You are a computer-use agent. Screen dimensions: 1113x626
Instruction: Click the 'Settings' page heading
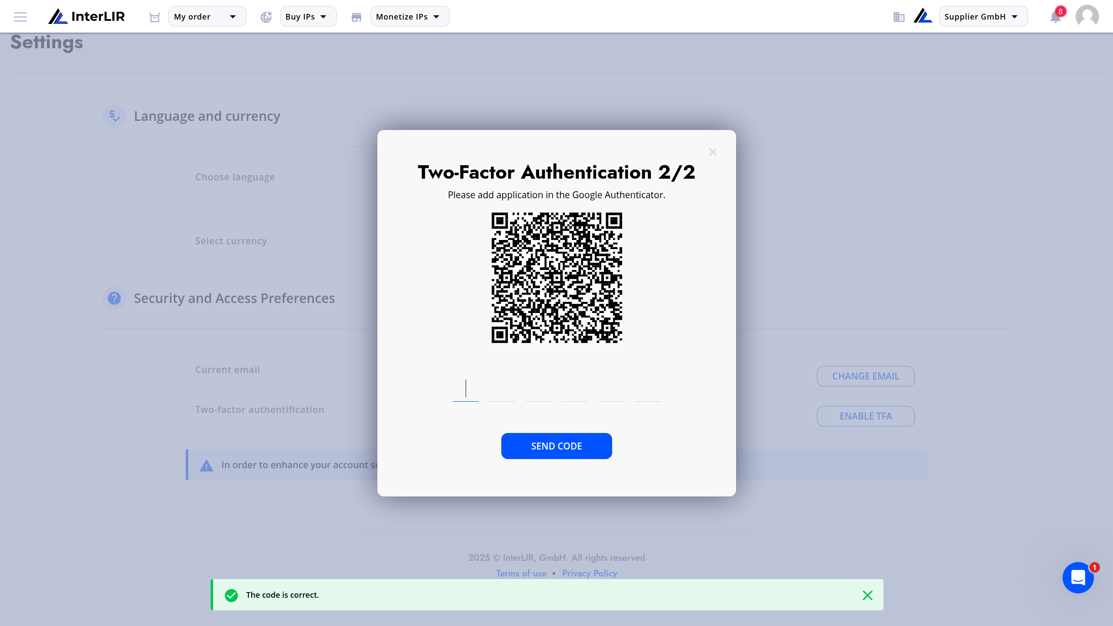47,43
